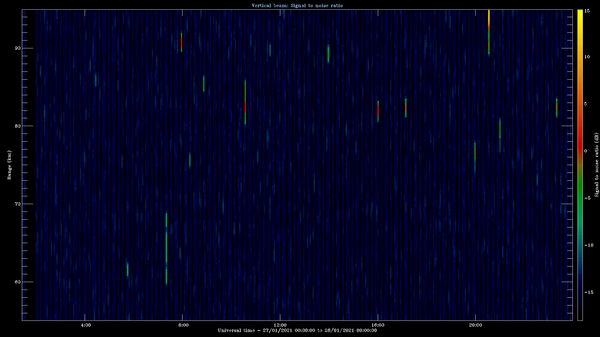Screen dimensions: 600x337
Task: Click the orange-green echo just after 17:00 at 82 km
Action: [406, 108]
